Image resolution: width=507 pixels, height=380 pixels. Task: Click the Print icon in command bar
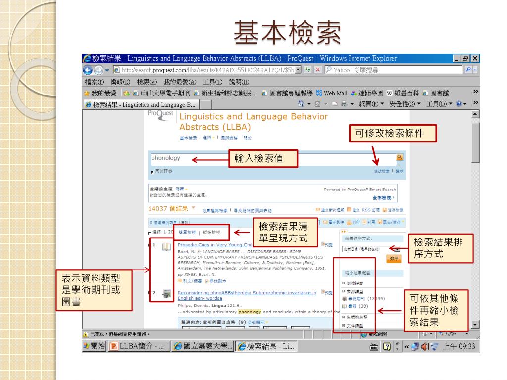click(344, 104)
